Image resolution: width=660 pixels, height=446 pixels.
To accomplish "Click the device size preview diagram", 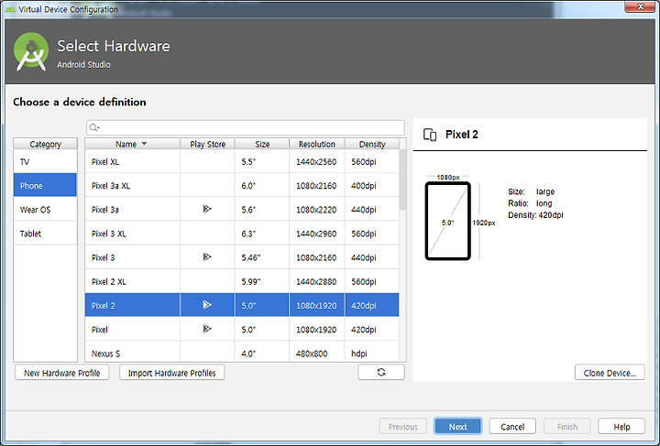I will tap(448, 221).
